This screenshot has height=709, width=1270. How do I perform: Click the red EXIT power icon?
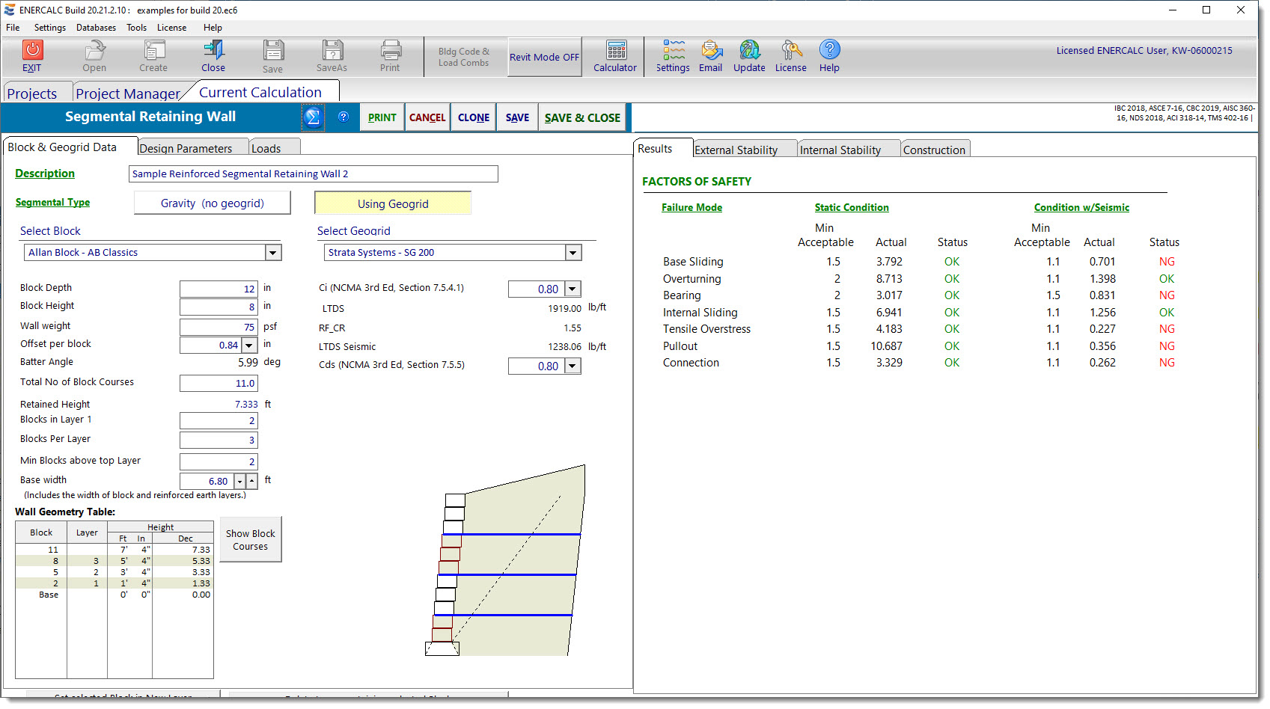point(32,50)
